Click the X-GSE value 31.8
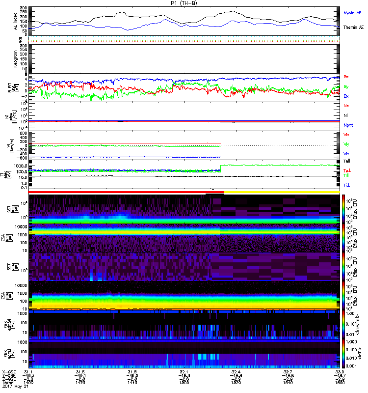 tap(132, 372)
